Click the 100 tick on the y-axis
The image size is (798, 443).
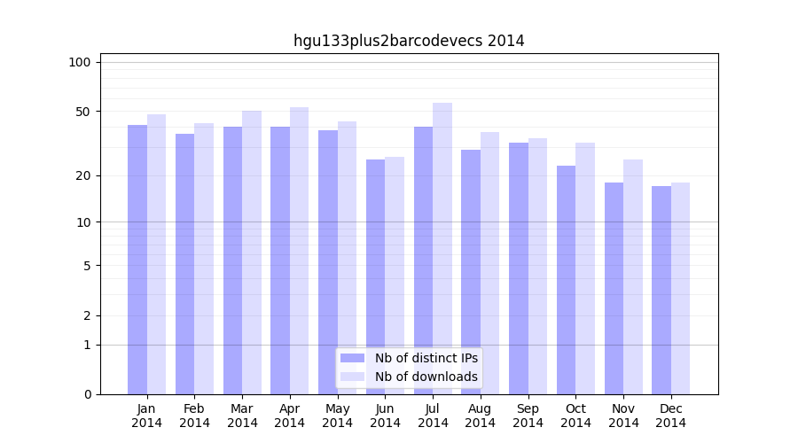coord(80,62)
